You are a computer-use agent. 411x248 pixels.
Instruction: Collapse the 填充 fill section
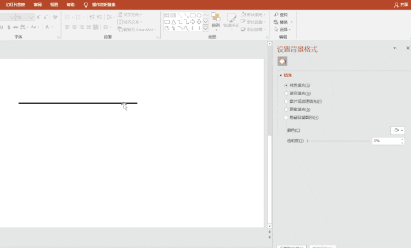click(280, 75)
